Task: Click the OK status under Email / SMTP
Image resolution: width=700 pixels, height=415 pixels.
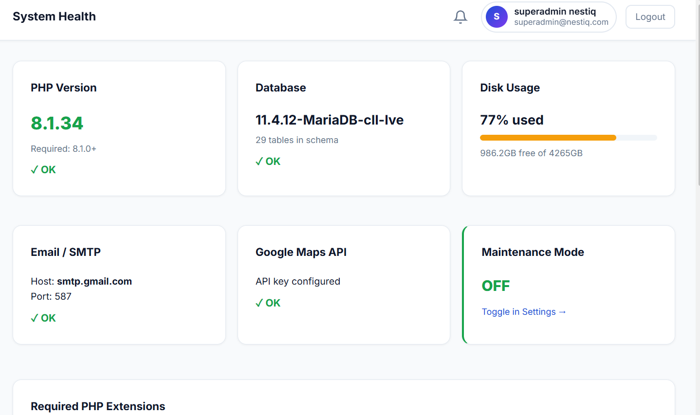Action: pyautogui.click(x=43, y=318)
